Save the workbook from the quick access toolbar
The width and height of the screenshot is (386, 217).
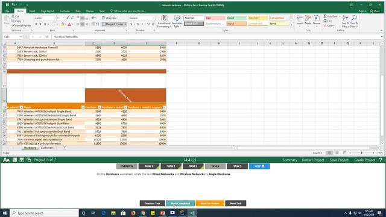tap(7, 5)
